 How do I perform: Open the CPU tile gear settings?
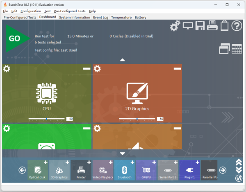coord(7,69)
